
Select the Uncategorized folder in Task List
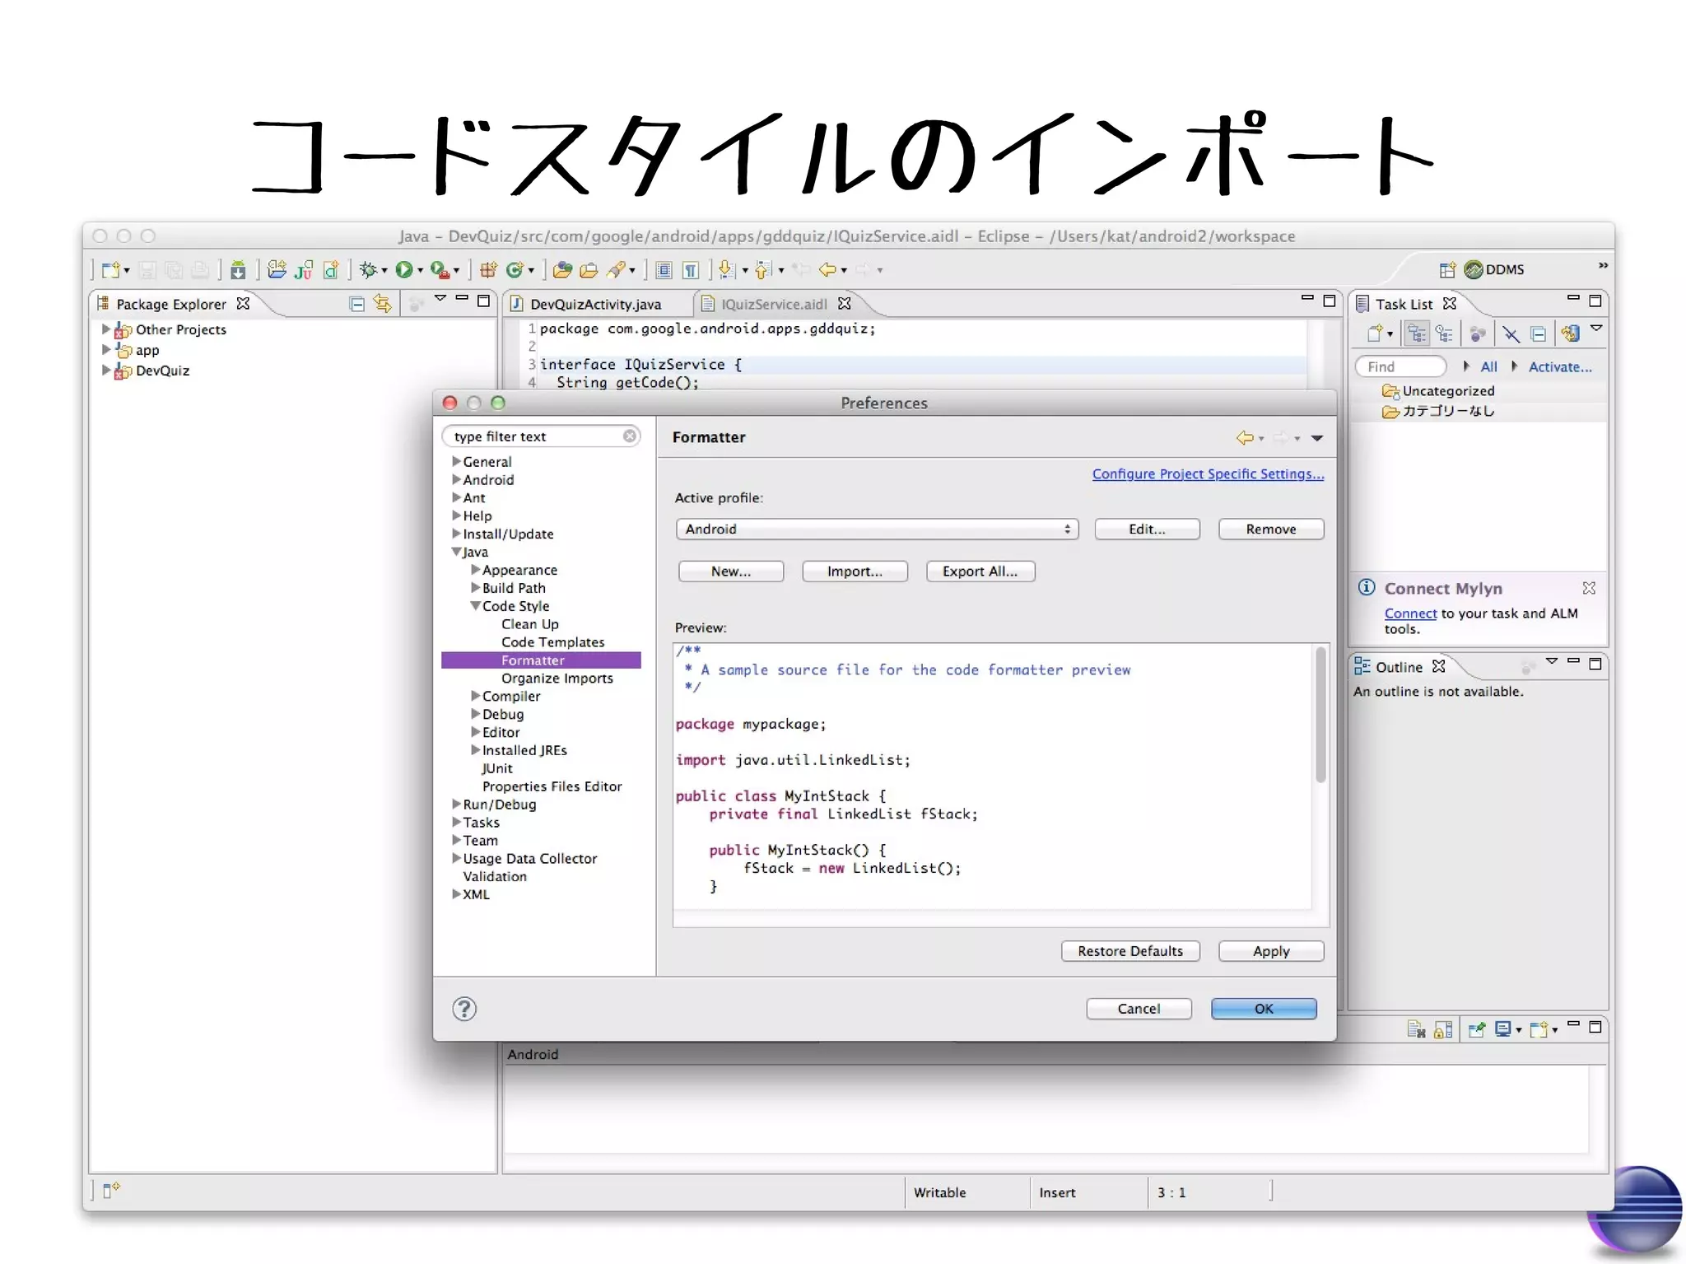click(x=1437, y=390)
